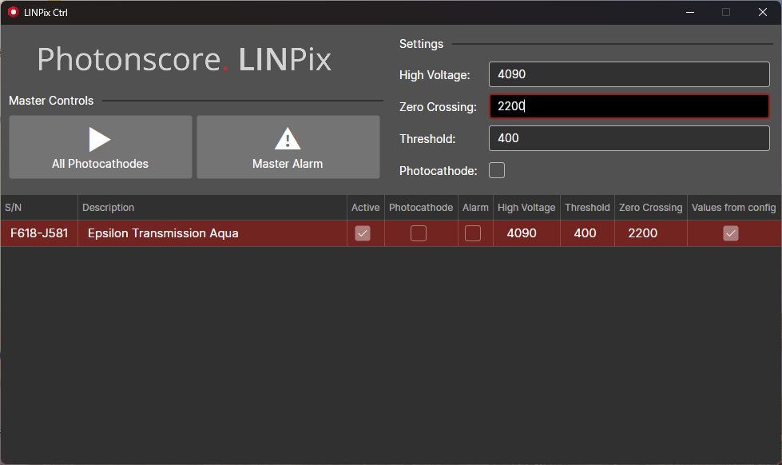The image size is (782, 465).
Task: Click the Threshold settings input field
Action: pos(629,138)
